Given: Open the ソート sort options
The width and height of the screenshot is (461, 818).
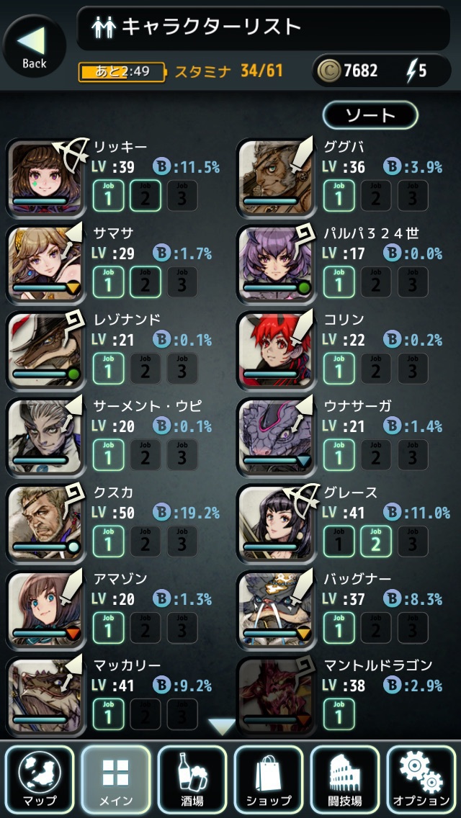Looking at the screenshot, I should pos(371,115).
